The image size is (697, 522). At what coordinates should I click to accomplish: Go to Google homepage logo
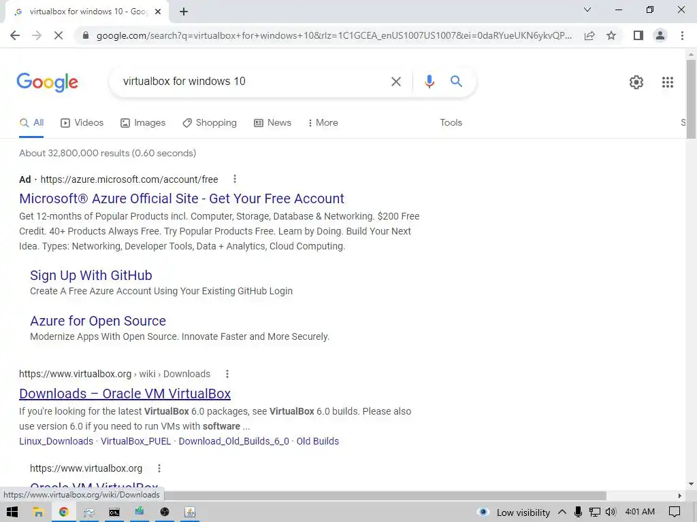tap(48, 82)
